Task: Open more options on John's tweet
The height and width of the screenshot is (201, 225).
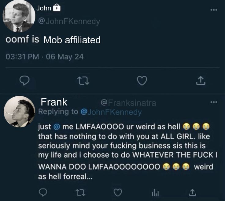Action: [213, 10]
